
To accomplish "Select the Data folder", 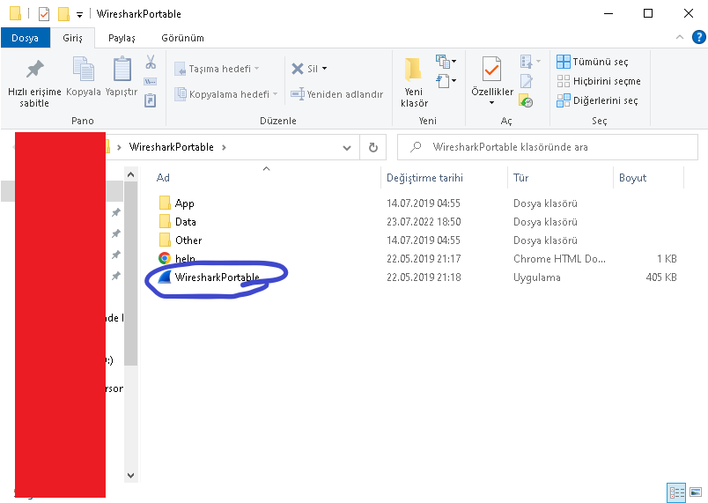I will click(x=186, y=222).
